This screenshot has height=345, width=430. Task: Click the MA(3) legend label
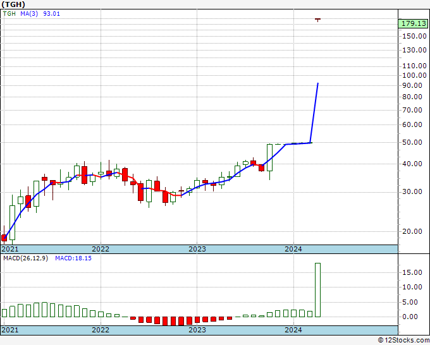(x=29, y=14)
